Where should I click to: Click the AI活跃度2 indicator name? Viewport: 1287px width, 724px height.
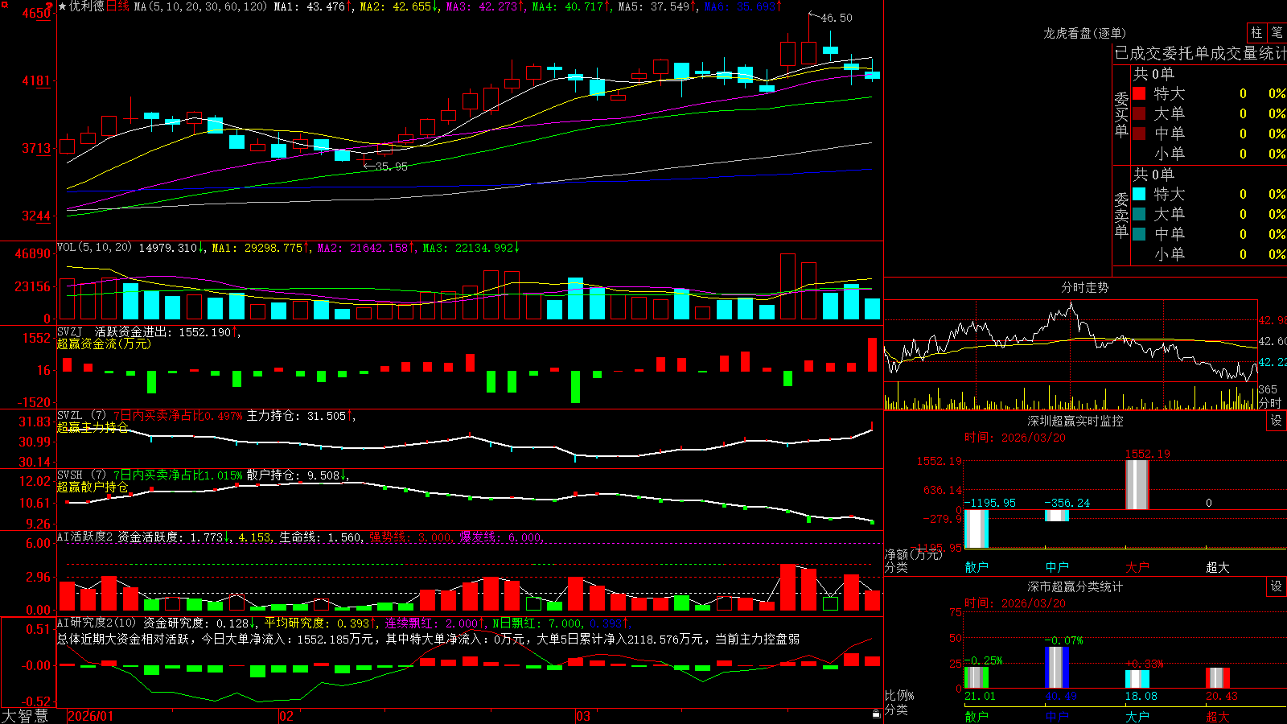pos(85,537)
